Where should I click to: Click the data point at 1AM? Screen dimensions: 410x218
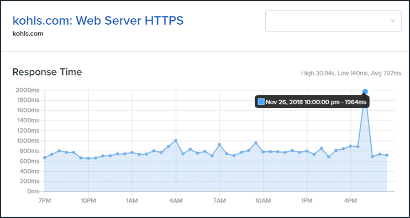click(x=132, y=152)
